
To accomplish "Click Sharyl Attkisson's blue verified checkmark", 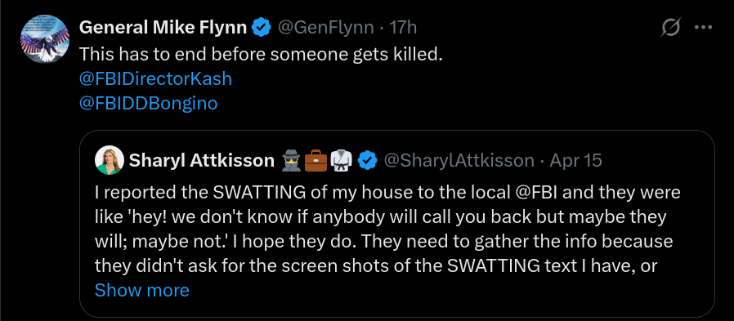I will [x=368, y=160].
